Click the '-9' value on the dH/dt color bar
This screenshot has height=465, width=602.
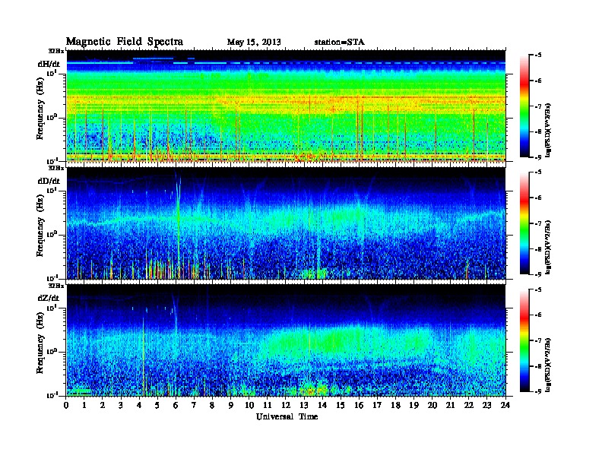click(538, 157)
